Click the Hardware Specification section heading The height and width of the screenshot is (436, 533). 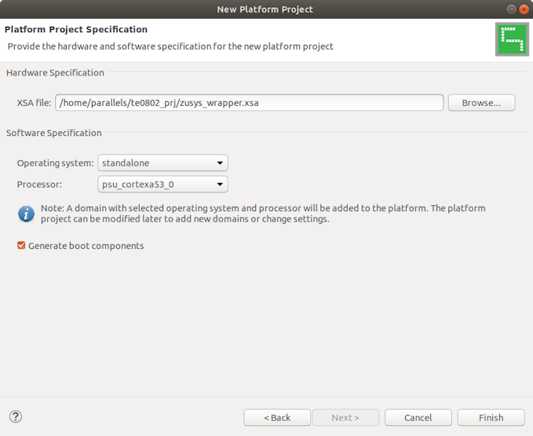point(55,73)
